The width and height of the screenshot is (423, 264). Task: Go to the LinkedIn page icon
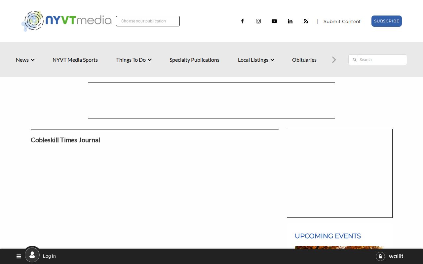290,21
